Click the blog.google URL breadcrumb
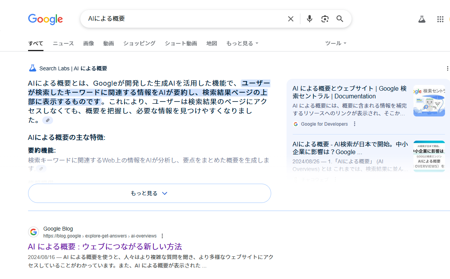Screen dimensions: 450x279 pyautogui.click(x=100, y=236)
